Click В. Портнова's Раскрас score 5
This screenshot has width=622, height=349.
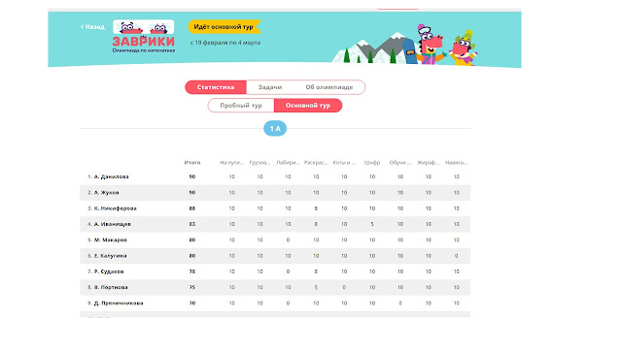pos(316,287)
